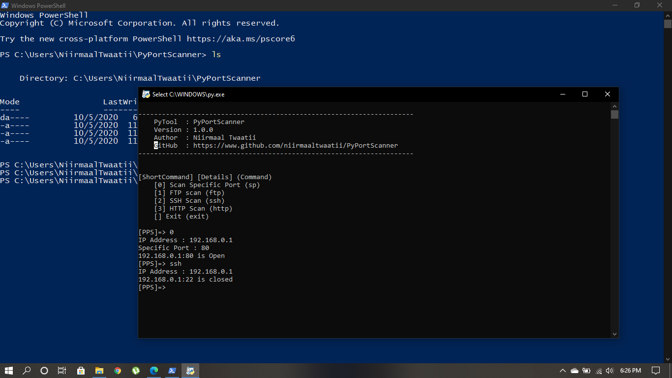Click 'Author : Niirmaal Twaatii' text
The height and width of the screenshot is (378, 672).
205,137
